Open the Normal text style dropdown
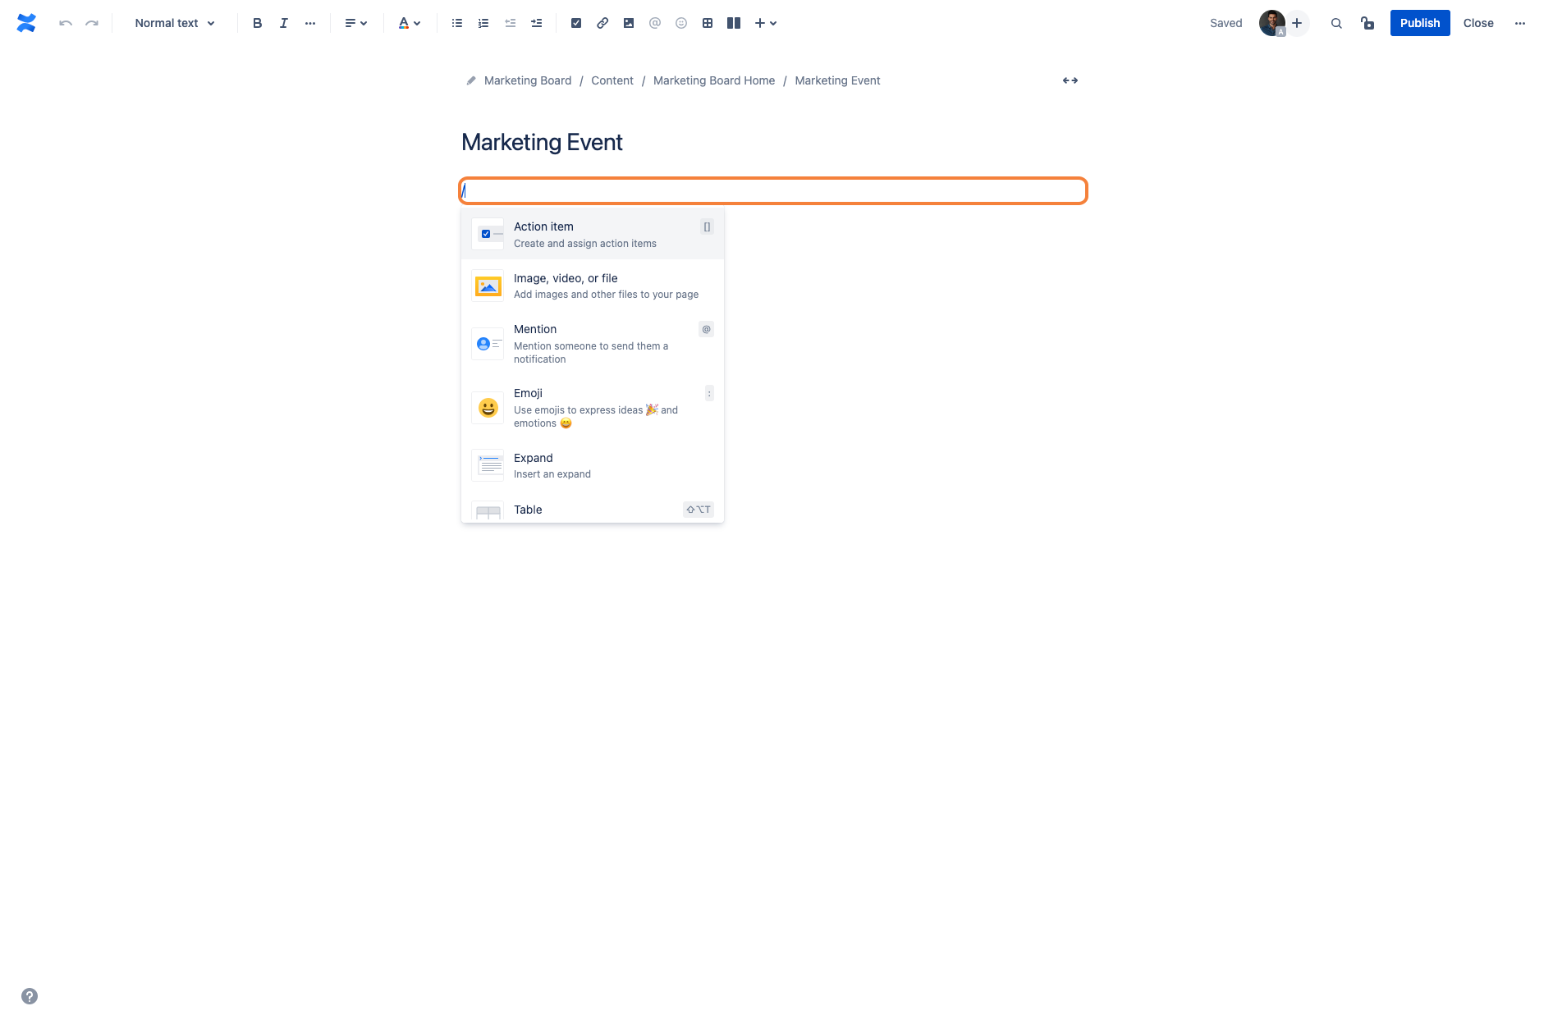 point(175,23)
